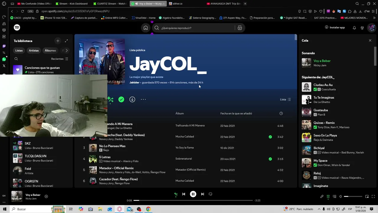Open the Nicky Jam artist link in player
This screenshot has width=378, height=213.
point(31,199)
